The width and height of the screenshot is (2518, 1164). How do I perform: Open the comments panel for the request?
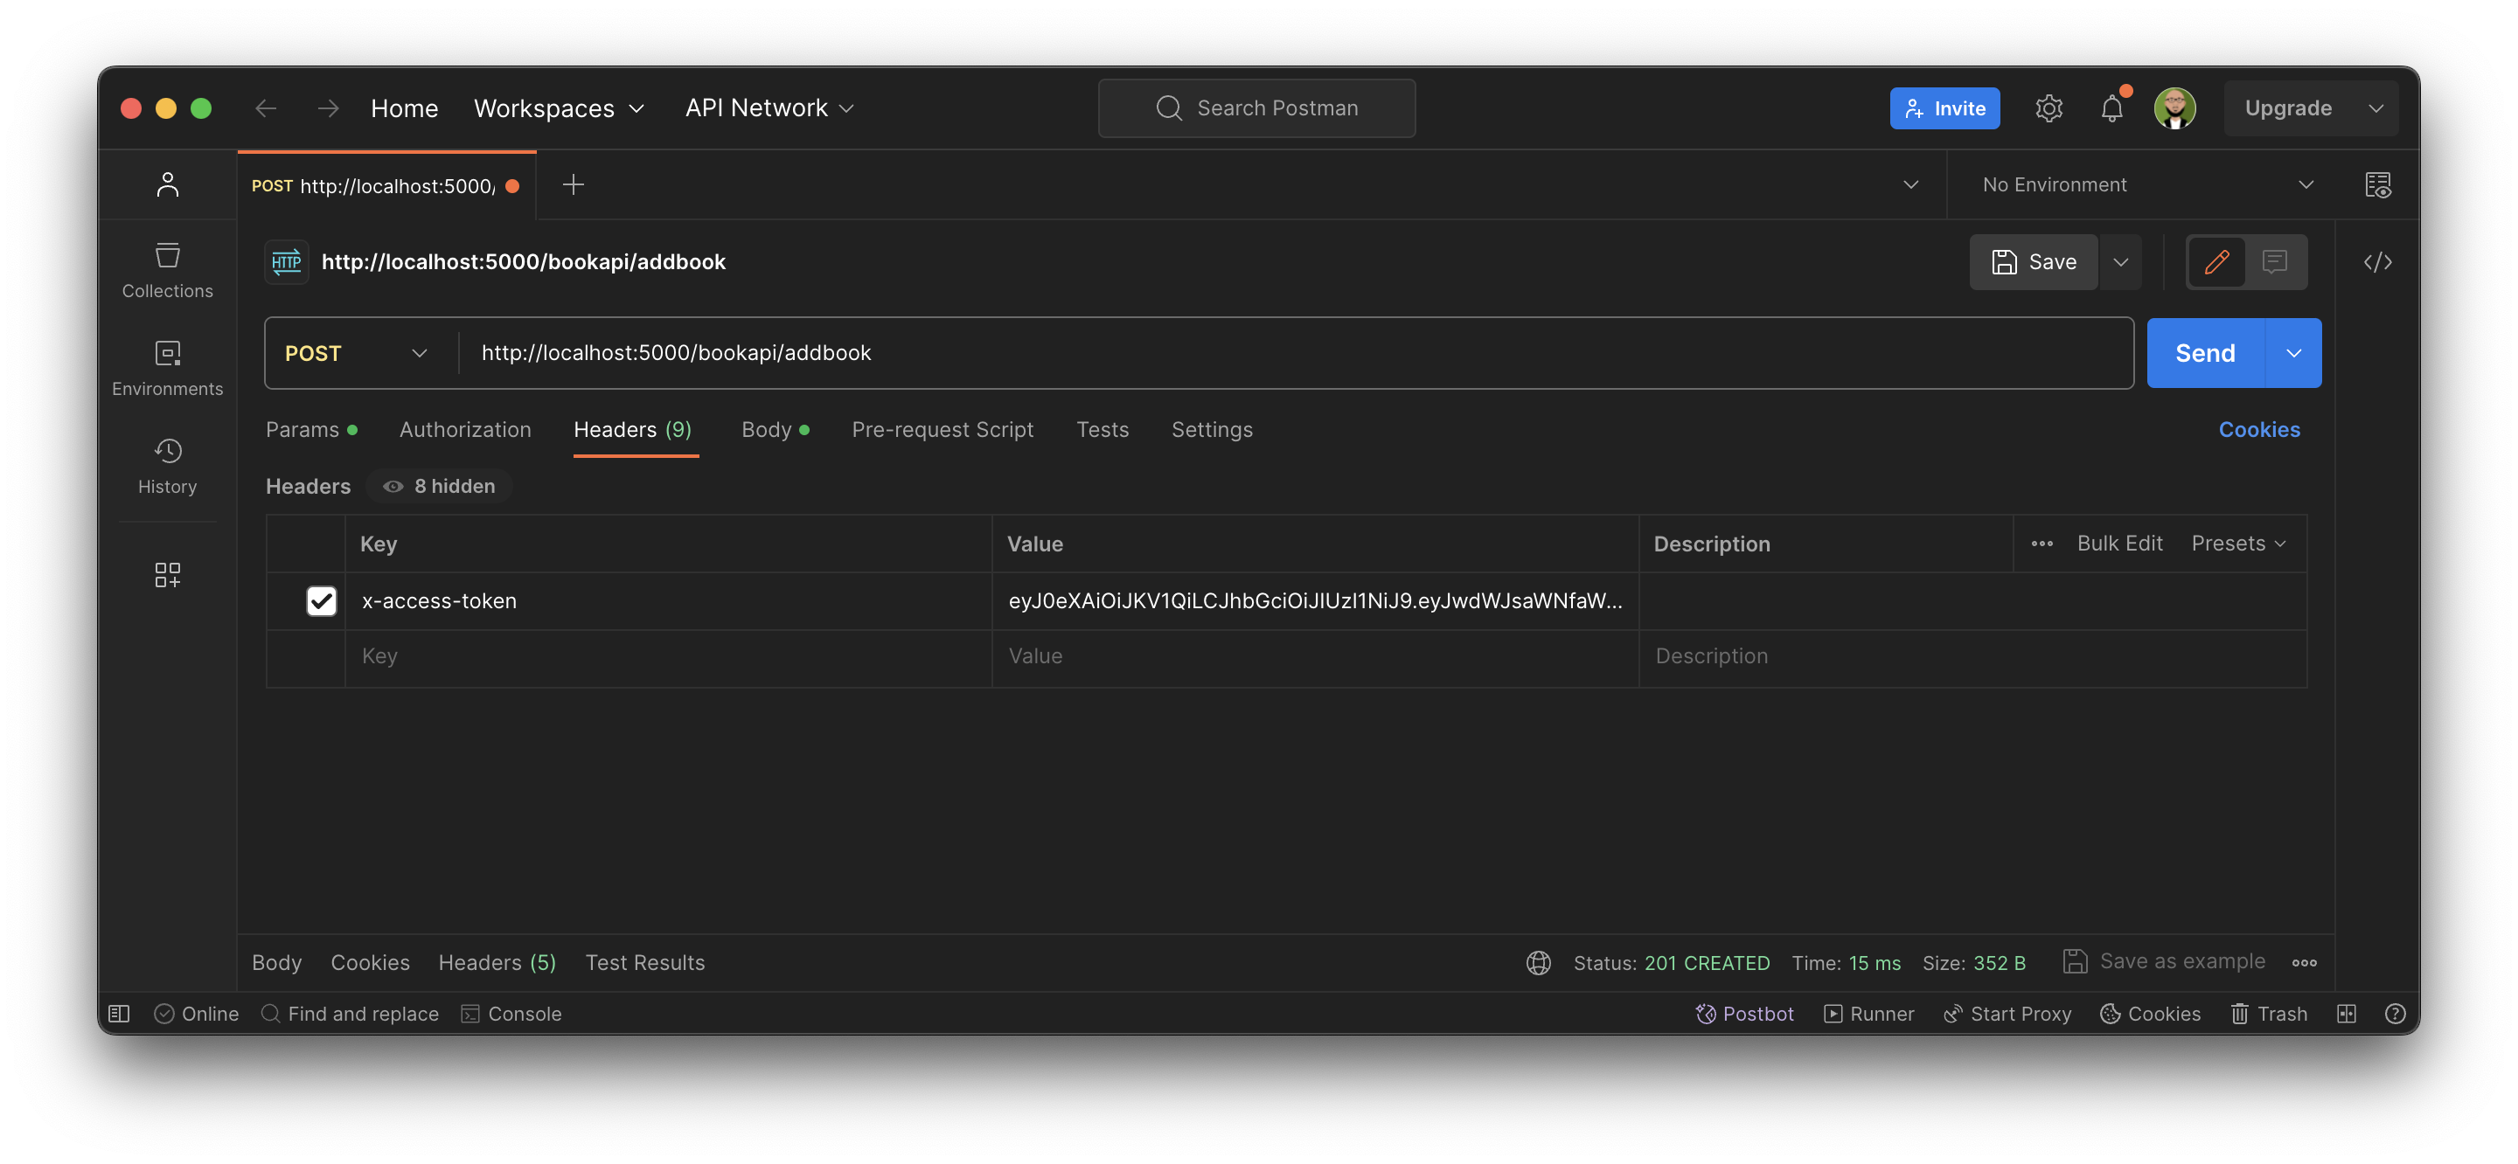(x=2277, y=261)
